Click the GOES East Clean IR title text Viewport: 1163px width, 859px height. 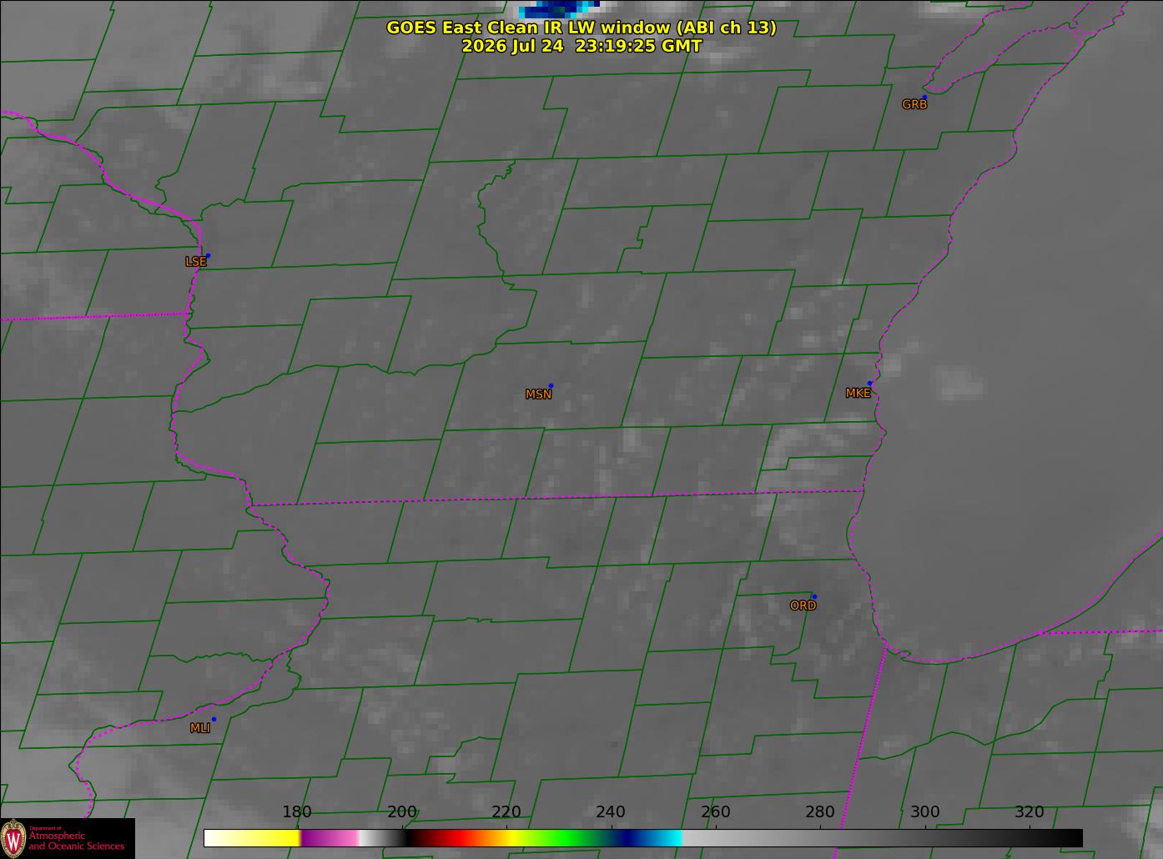coord(581,28)
